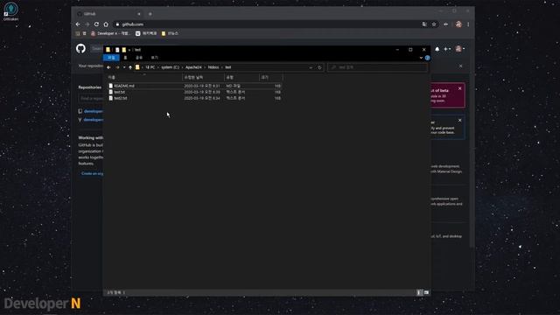Click test in address path
560x315 pixels.
(x=227, y=67)
